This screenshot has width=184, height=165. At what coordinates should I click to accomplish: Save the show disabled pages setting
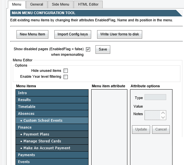[x=103, y=50]
